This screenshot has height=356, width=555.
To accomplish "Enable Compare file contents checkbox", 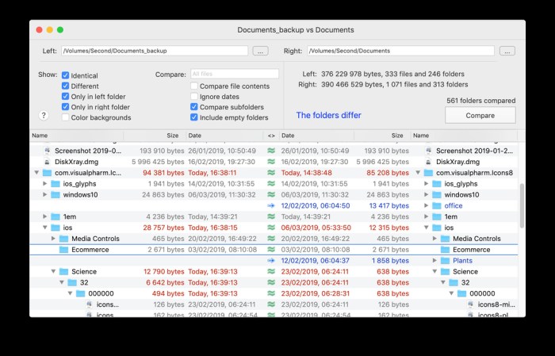I will [194, 86].
